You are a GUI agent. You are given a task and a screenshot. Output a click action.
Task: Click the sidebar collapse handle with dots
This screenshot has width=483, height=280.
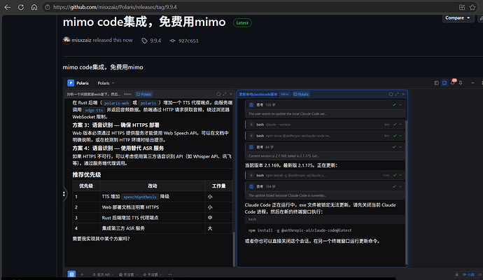pos(64,194)
